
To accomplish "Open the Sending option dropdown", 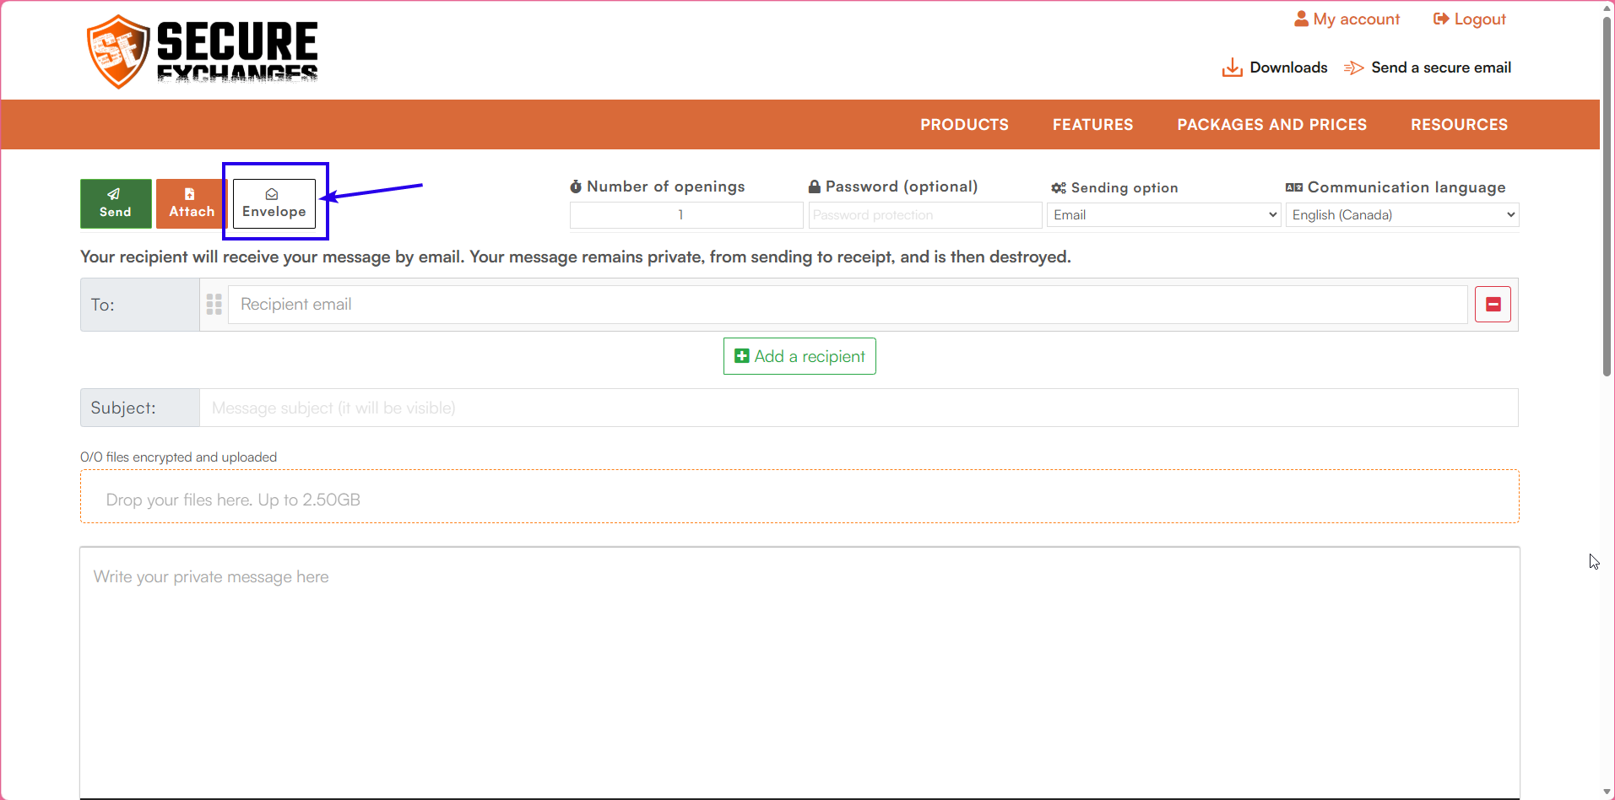I will click(x=1164, y=215).
